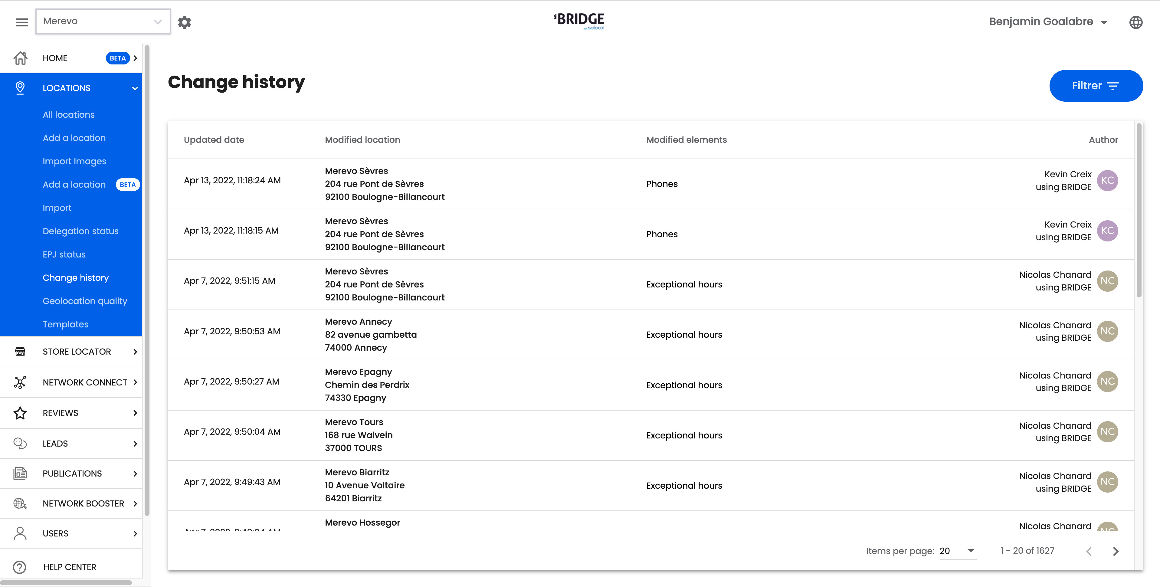
Task: Click the Updated date column header
Action: pos(214,140)
